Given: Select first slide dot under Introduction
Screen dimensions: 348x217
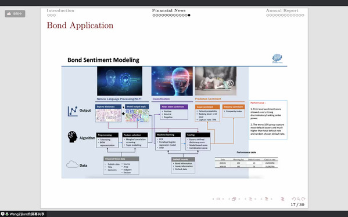Looking at the screenshot, I should pos(48,15).
